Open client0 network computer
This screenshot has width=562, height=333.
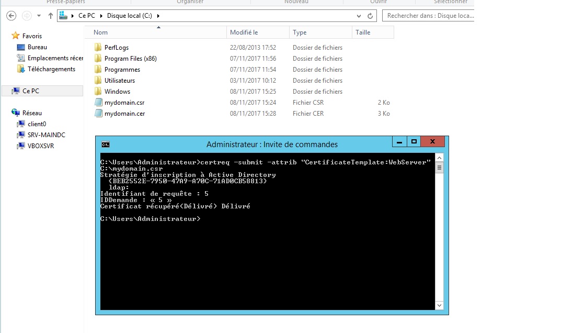click(37, 124)
